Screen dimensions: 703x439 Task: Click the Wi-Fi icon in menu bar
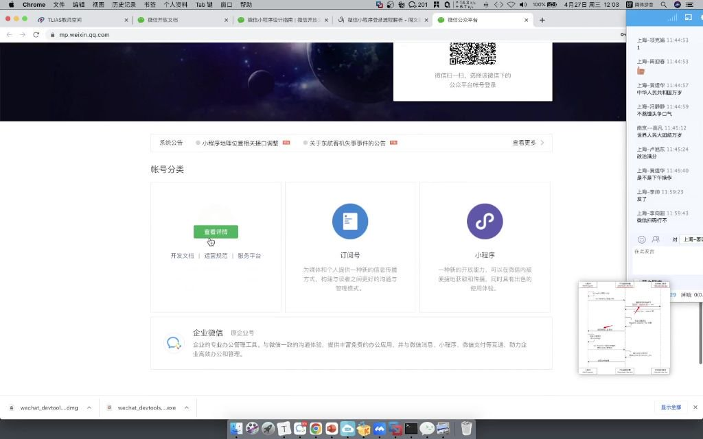click(x=511, y=5)
